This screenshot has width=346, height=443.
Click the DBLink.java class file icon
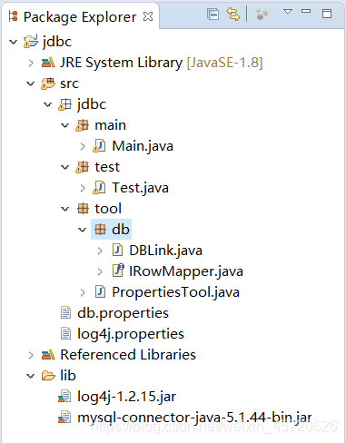click(x=117, y=251)
